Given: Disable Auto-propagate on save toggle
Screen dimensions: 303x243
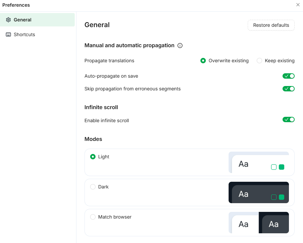Looking at the screenshot, I should tap(288, 76).
